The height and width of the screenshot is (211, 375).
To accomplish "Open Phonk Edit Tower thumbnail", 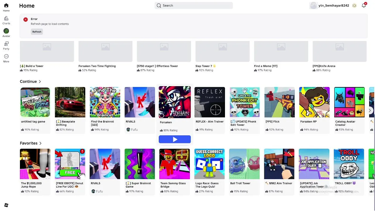I will pos(245,102).
